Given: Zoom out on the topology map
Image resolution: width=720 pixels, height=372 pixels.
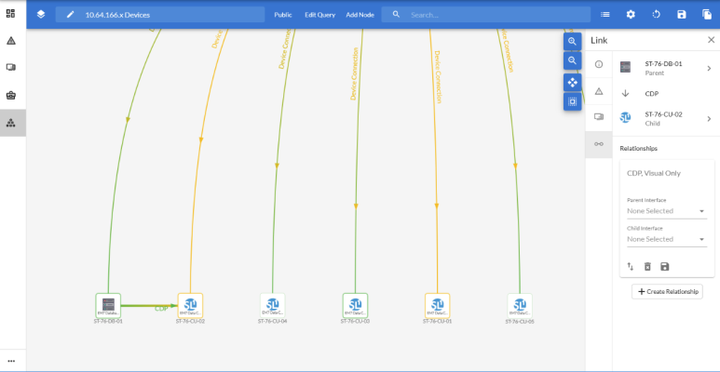Looking at the screenshot, I should pos(572,61).
